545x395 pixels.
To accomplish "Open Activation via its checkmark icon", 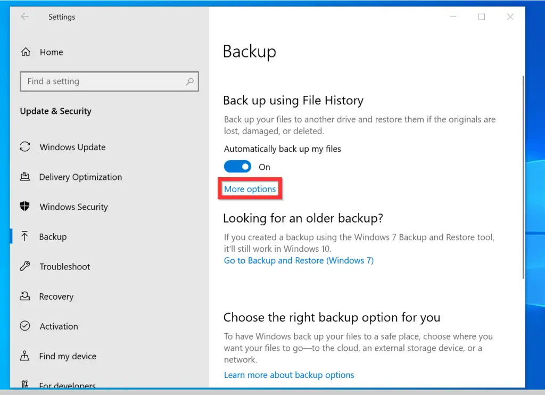I will pyautogui.click(x=25, y=326).
